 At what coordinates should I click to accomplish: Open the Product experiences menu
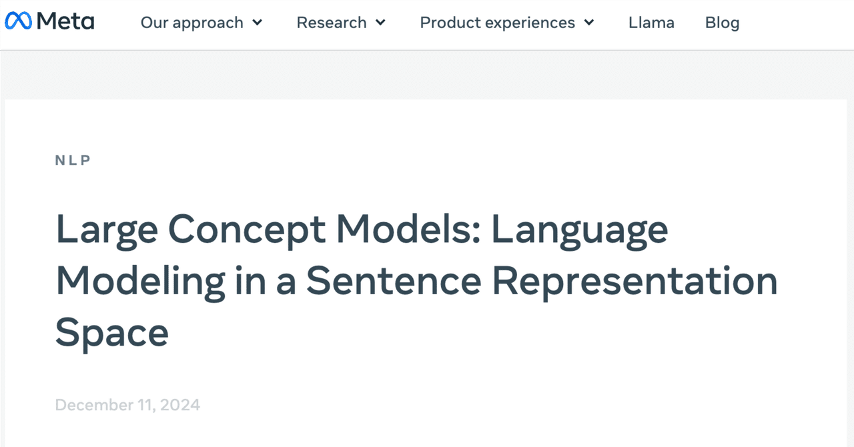(497, 23)
